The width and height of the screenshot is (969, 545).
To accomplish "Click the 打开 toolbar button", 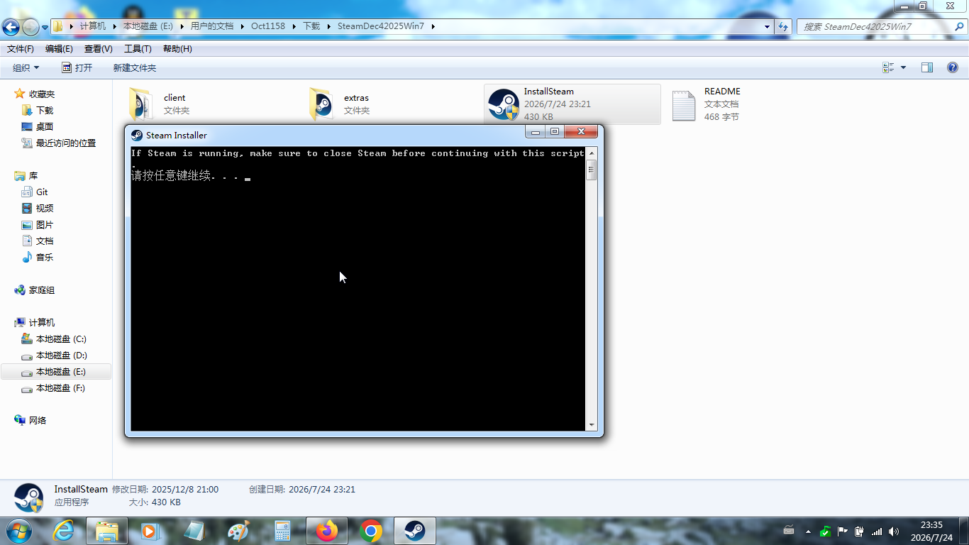I will click(77, 67).
